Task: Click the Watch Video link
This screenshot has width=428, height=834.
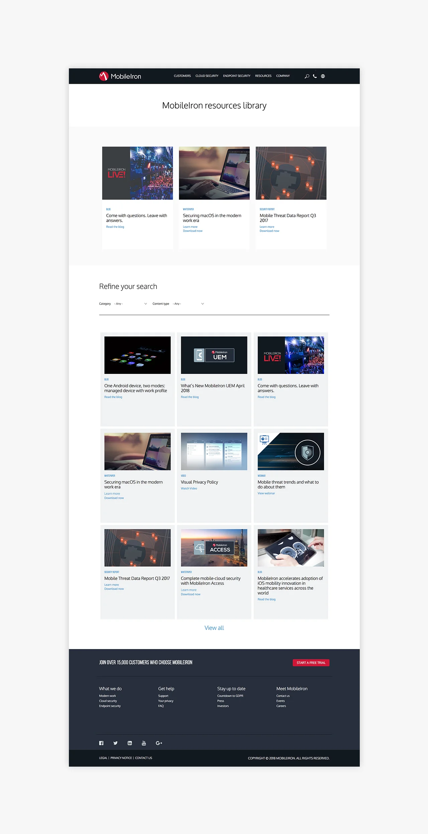Action: click(x=189, y=489)
